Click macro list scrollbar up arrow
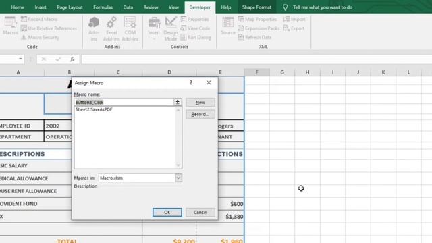The height and width of the screenshot is (243, 432). (178, 110)
